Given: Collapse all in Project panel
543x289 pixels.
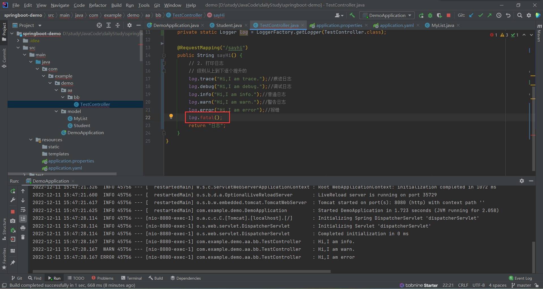Looking at the screenshot, I should click(x=118, y=25).
